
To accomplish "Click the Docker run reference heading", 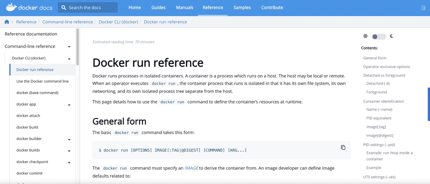I will pyautogui.click(x=148, y=63).
